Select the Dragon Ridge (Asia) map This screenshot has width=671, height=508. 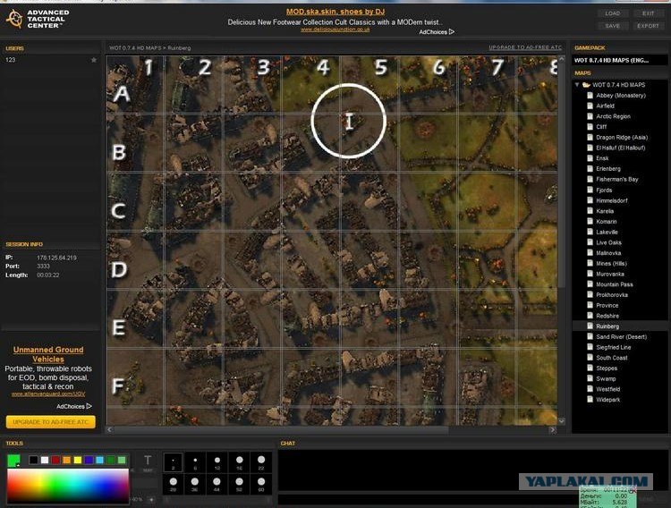click(x=622, y=138)
